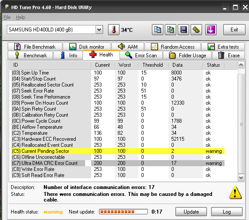The image size is (249, 220).
Task: Select the (0C) Power Cycle Count row
Action: pos(118,121)
